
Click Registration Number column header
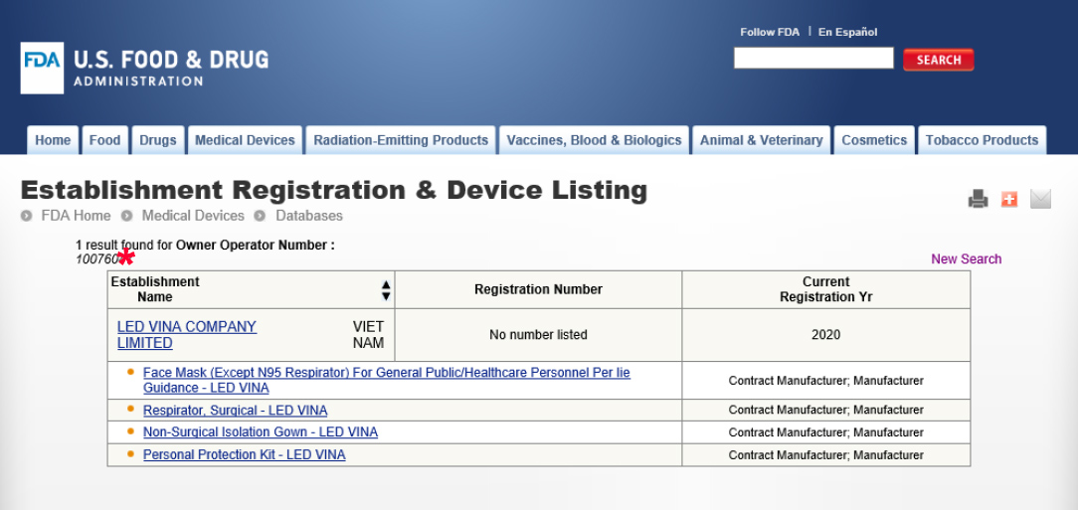click(538, 289)
